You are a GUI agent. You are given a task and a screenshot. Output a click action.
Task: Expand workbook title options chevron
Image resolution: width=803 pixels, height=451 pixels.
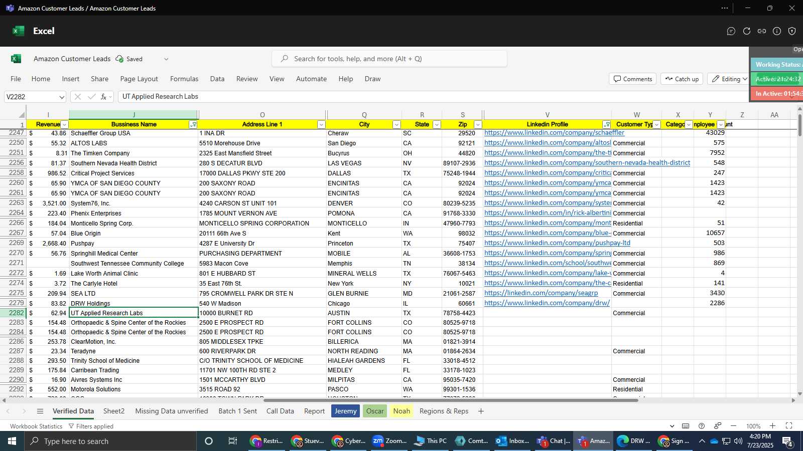tap(166, 59)
